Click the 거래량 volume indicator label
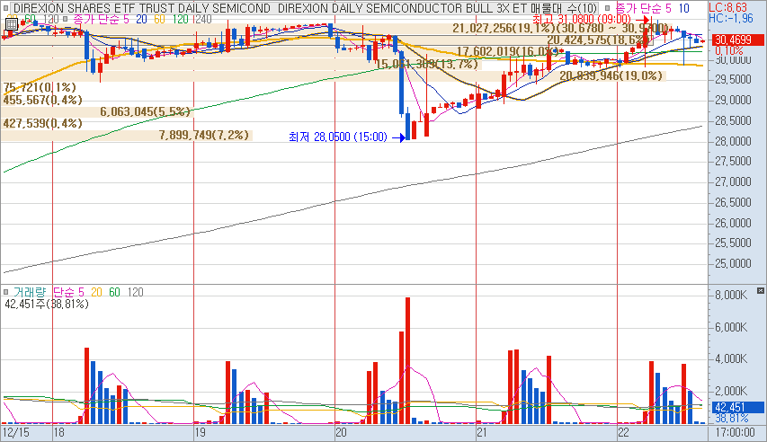The height and width of the screenshot is (442, 767). 30,292
